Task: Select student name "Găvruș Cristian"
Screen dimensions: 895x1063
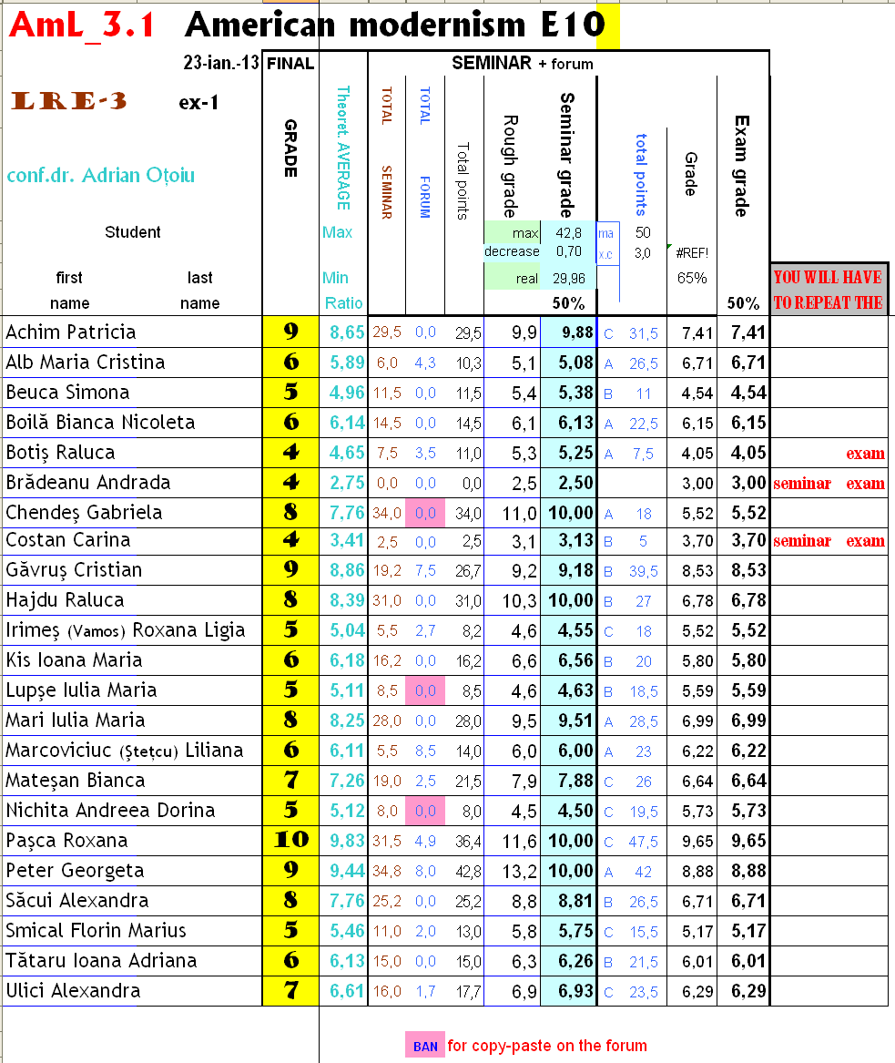Action: tap(74, 570)
